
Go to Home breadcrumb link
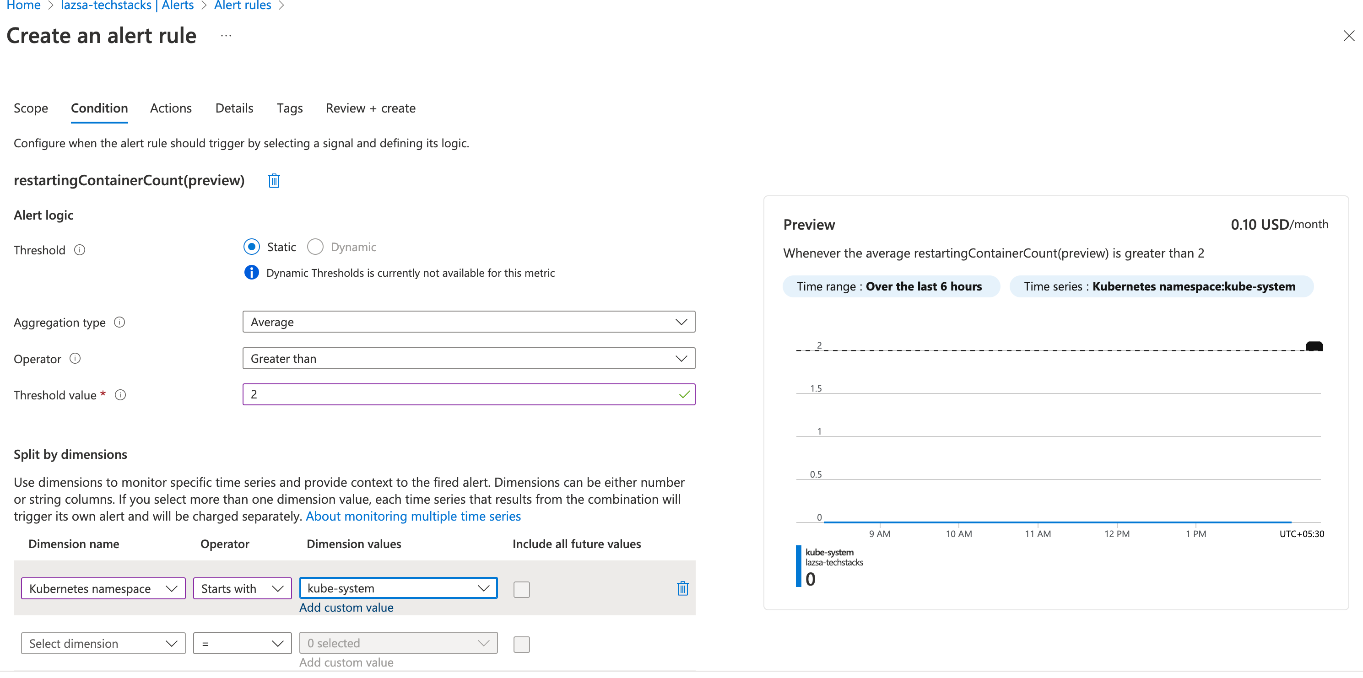[23, 5]
